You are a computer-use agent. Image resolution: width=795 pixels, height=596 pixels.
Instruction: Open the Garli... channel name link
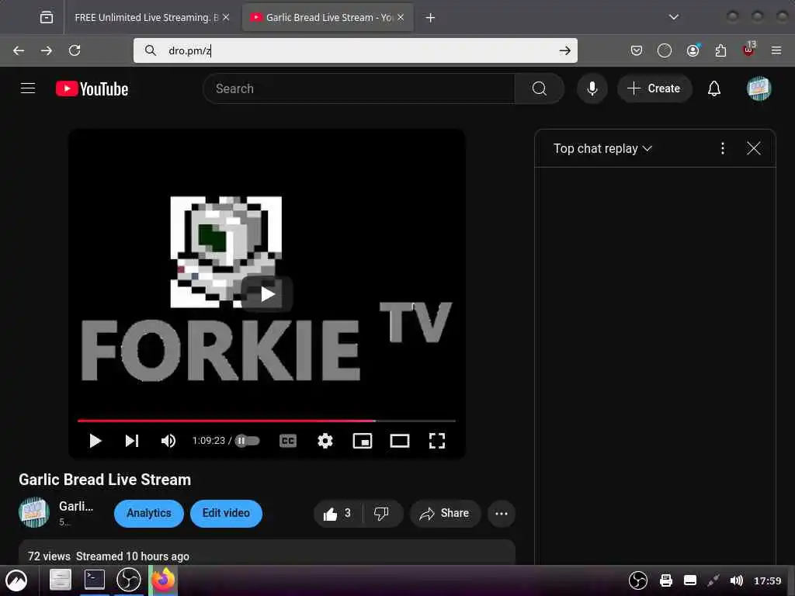coord(76,506)
